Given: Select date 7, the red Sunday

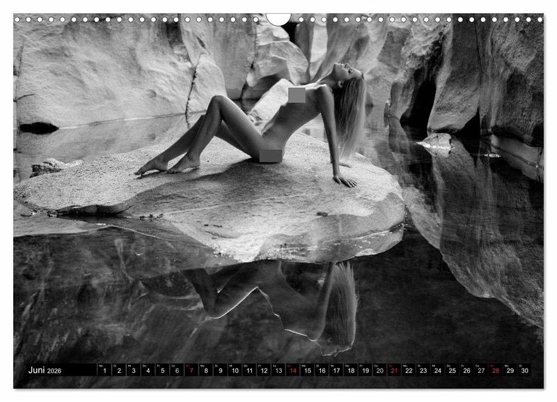Looking at the screenshot, I should (191, 371).
